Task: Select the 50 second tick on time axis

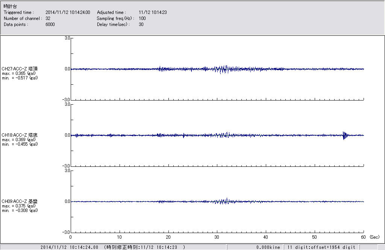Action: point(315,237)
